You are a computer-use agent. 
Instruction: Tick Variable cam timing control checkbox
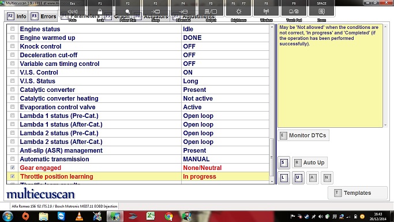pos(12,64)
